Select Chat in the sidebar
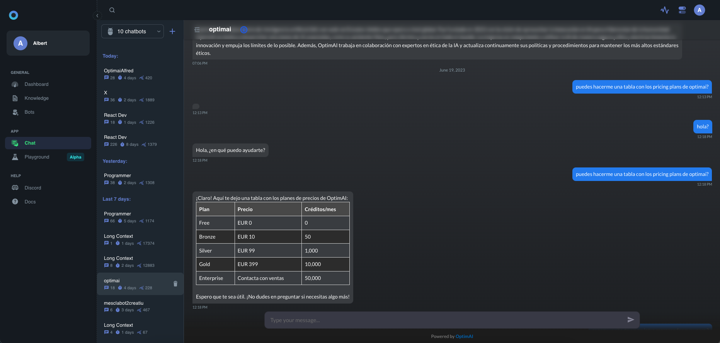 (x=48, y=143)
